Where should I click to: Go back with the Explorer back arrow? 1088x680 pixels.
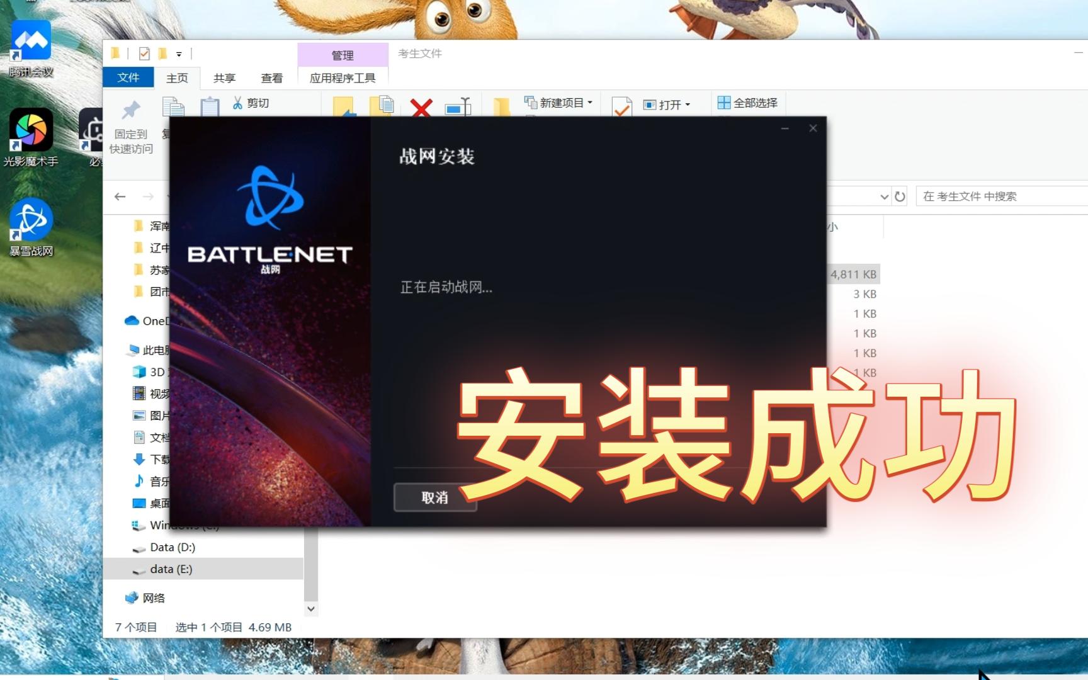point(120,196)
